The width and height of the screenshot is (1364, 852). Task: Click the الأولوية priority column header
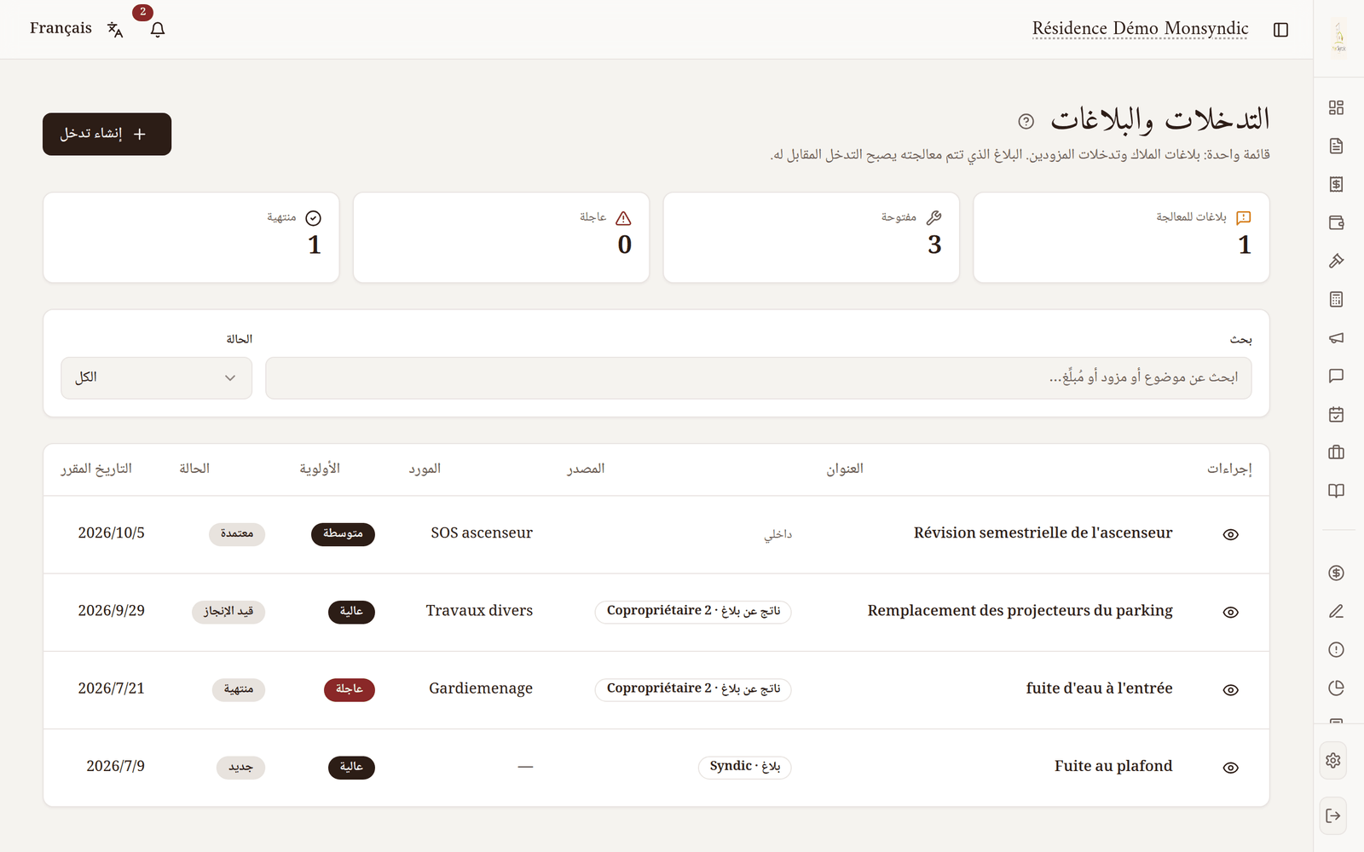tap(320, 469)
